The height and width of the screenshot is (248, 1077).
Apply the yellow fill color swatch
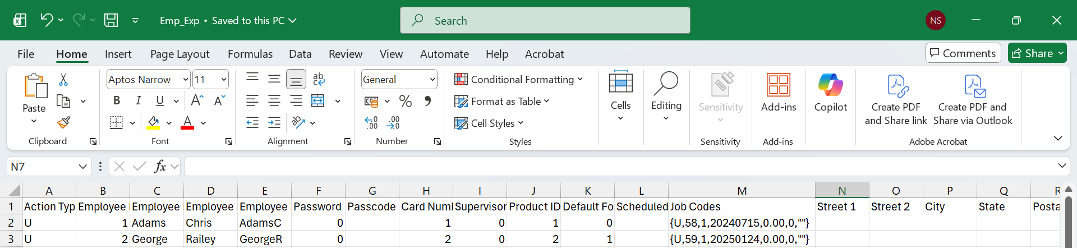coord(153,123)
